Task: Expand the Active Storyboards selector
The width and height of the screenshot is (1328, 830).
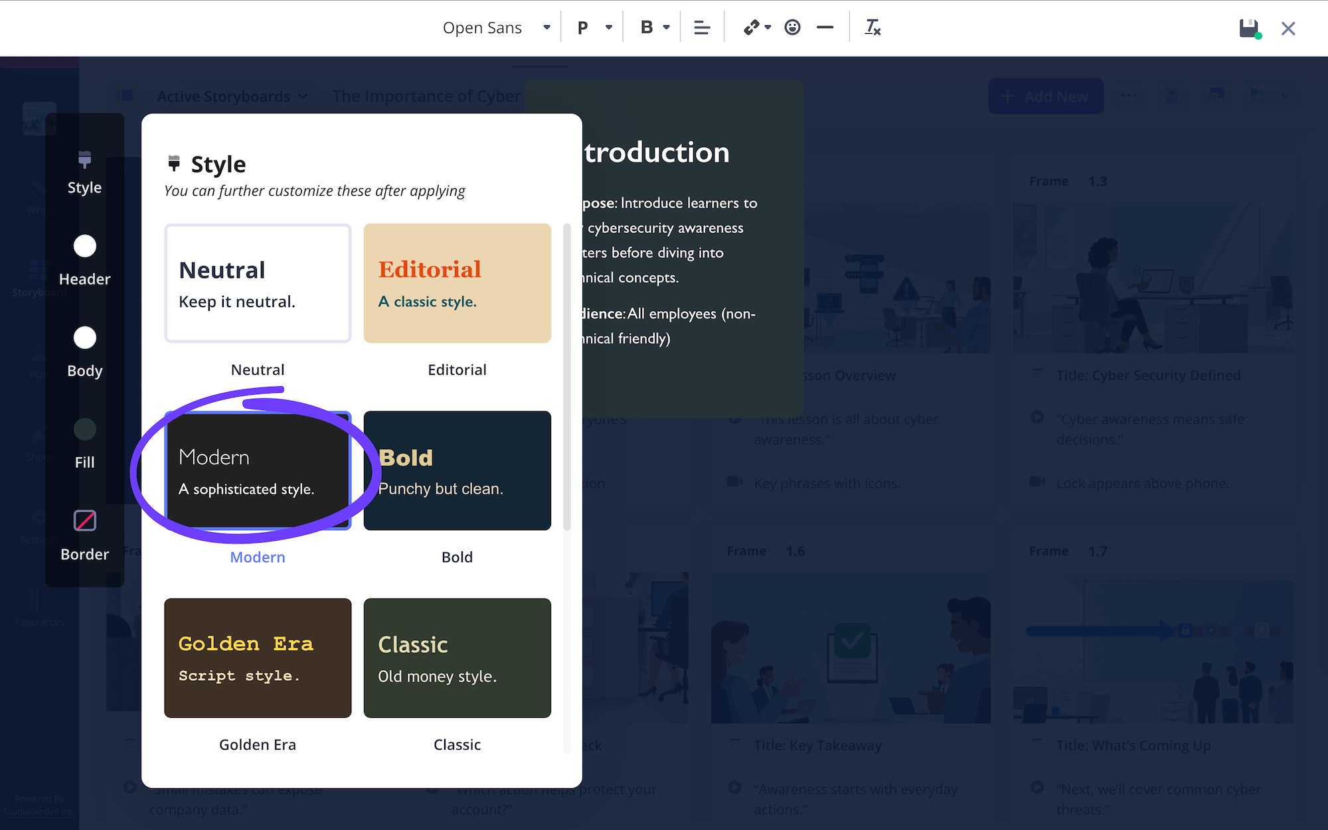Action: (x=231, y=96)
